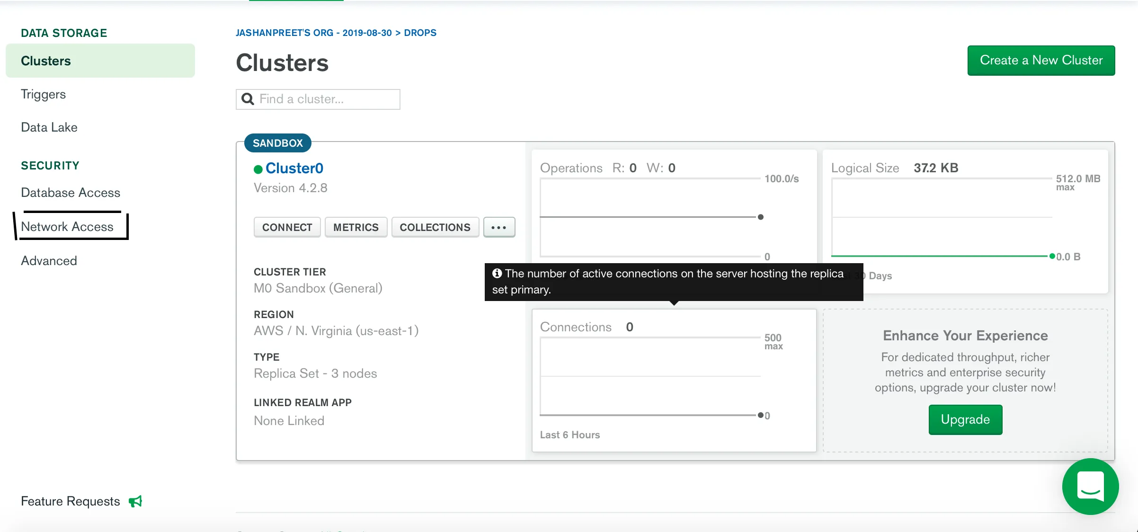Open the Cluster0 name link
The image size is (1138, 532).
[294, 168]
